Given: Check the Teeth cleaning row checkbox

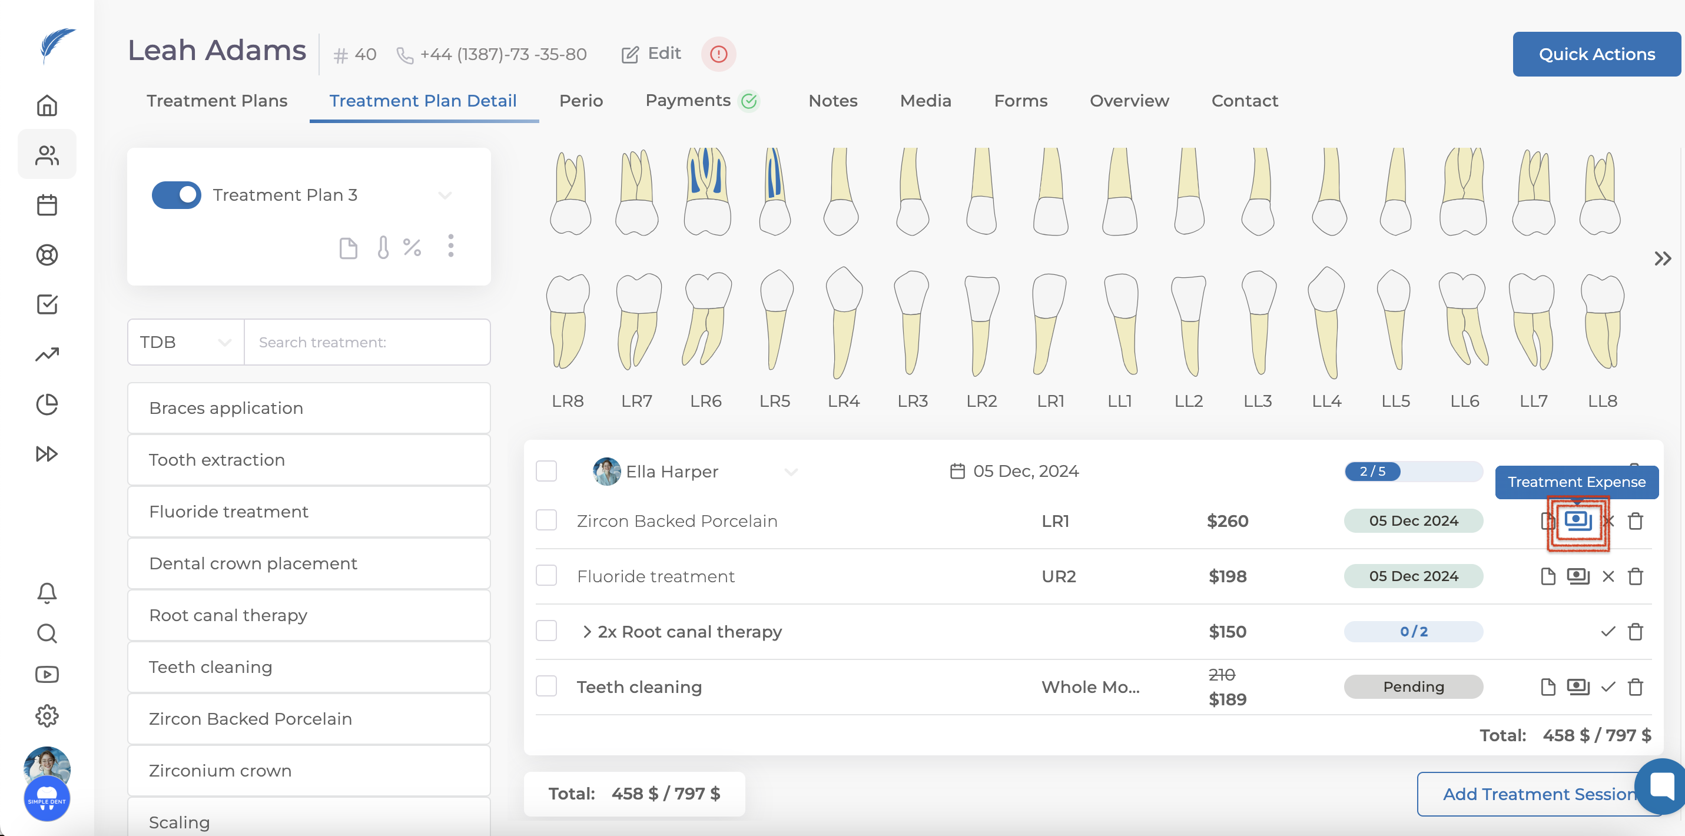Looking at the screenshot, I should click(546, 686).
